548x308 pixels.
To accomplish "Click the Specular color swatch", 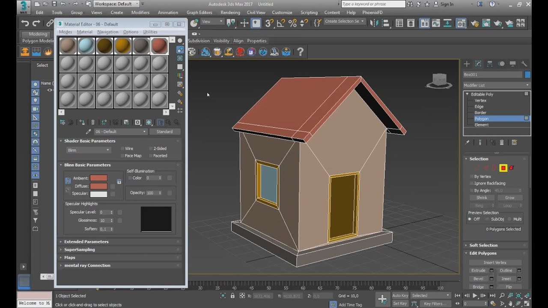I will (x=98, y=194).
